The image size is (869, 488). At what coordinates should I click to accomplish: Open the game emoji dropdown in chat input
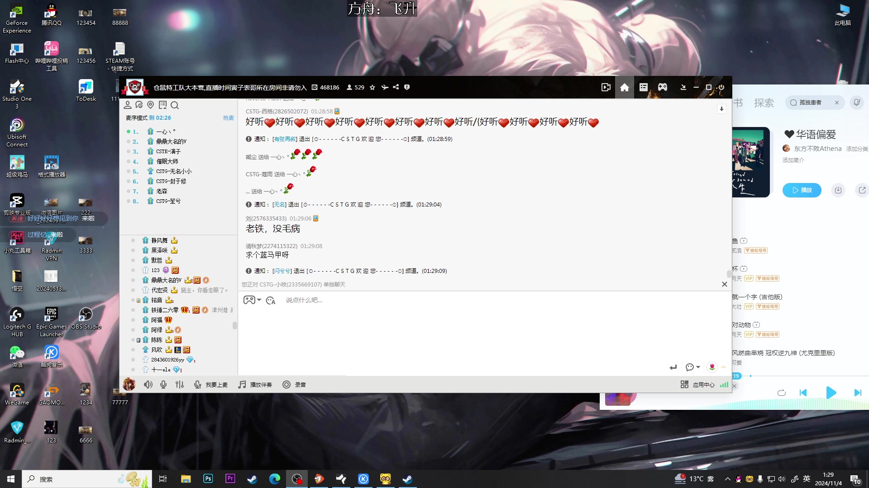pos(252,300)
